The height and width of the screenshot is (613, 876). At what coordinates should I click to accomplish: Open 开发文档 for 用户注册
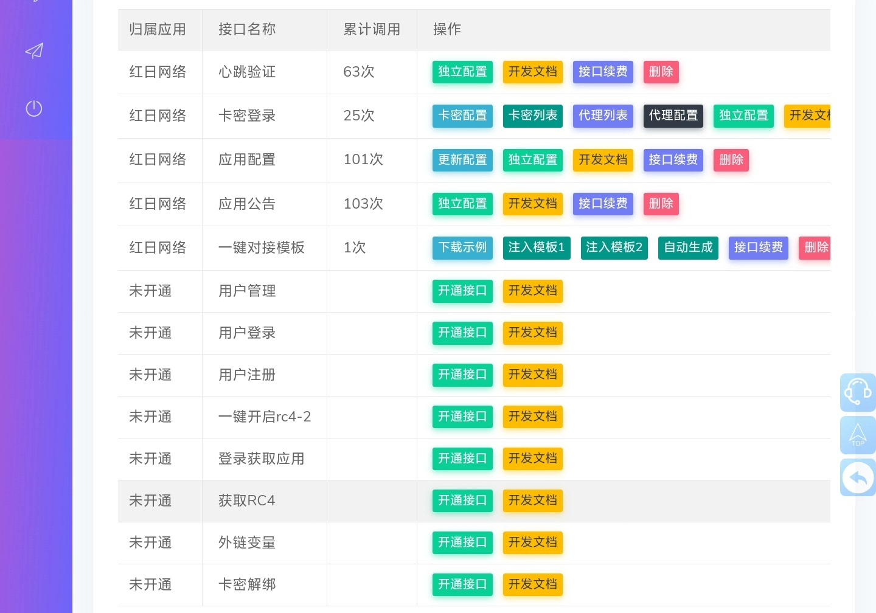click(x=533, y=375)
